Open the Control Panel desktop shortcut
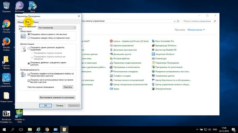238x133 pixels. tap(6, 80)
